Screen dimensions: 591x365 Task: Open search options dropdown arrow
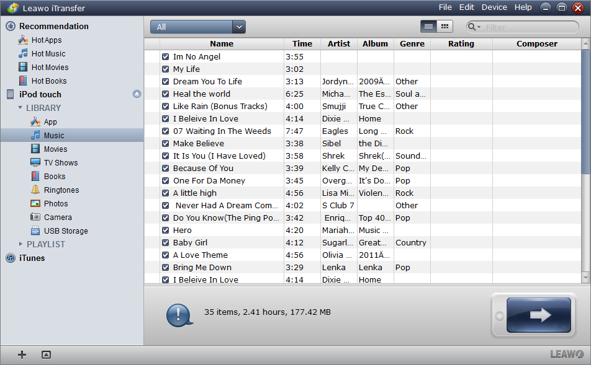pos(479,27)
